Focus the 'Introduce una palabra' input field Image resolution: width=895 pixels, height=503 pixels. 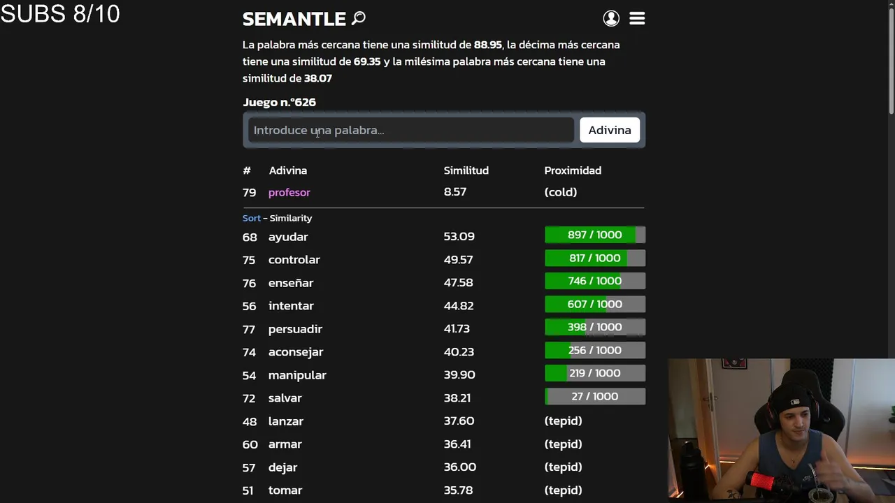[410, 130]
